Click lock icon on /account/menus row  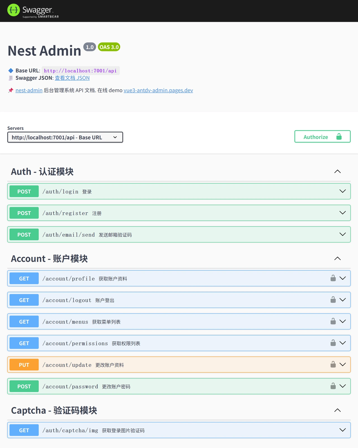333,321
